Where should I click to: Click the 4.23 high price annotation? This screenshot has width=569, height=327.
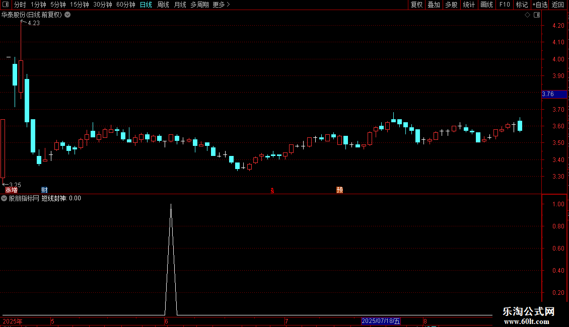(x=34, y=23)
